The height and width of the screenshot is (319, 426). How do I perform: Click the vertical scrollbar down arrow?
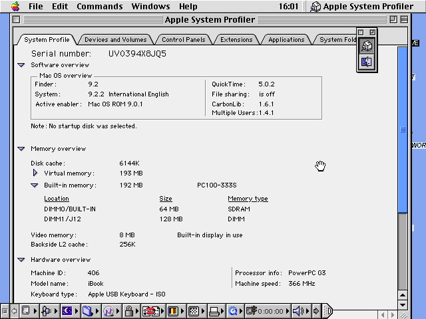pos(403,305)
